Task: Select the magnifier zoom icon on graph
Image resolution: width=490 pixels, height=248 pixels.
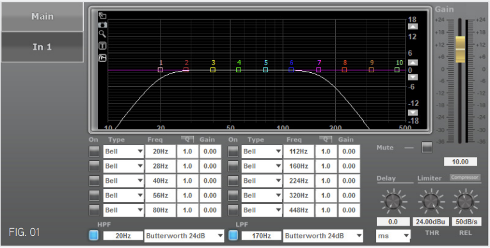Action: (x=102, y=34)
